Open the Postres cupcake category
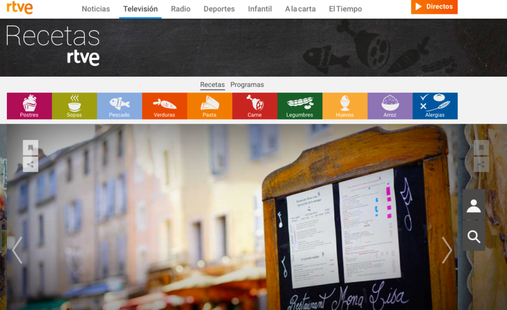This screenshot has width=507, height=310. [29, 106]
